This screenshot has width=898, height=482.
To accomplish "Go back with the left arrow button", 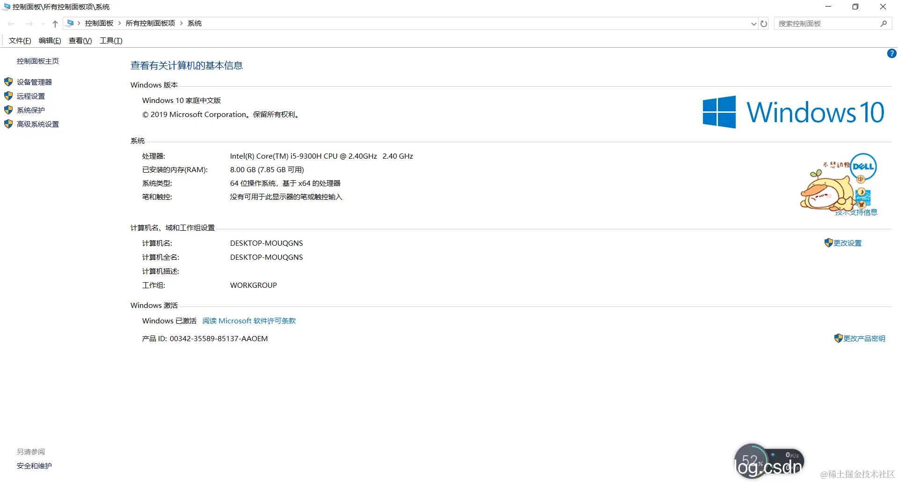I will 11,23.
